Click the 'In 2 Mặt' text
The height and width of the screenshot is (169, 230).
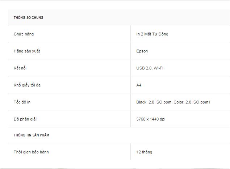(144, 34)
